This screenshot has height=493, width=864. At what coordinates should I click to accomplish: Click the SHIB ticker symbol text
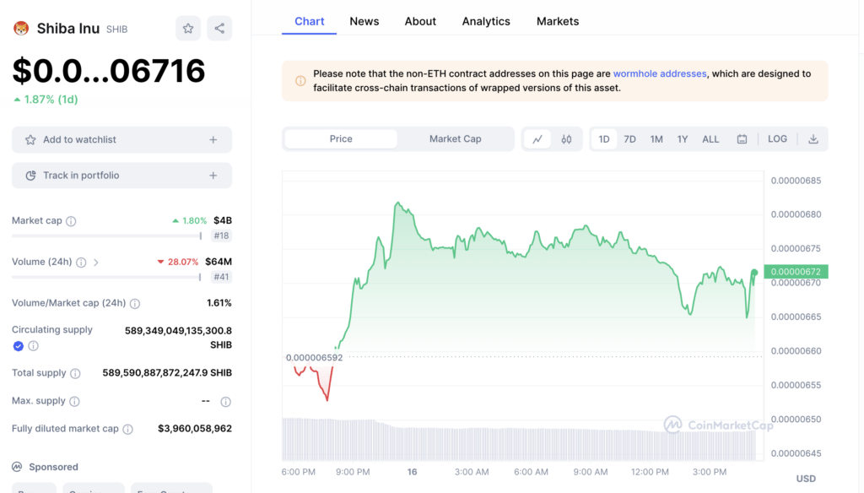(116, 30)
